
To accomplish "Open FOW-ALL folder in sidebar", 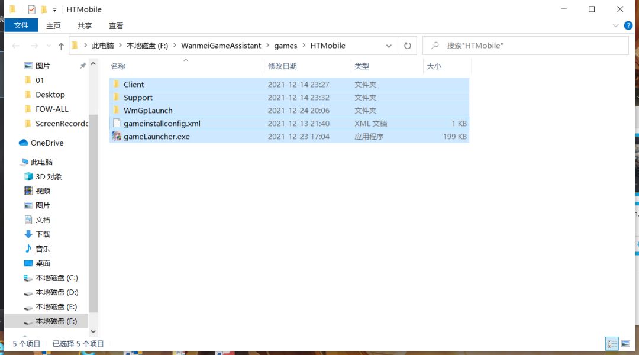I will [51, 109].
